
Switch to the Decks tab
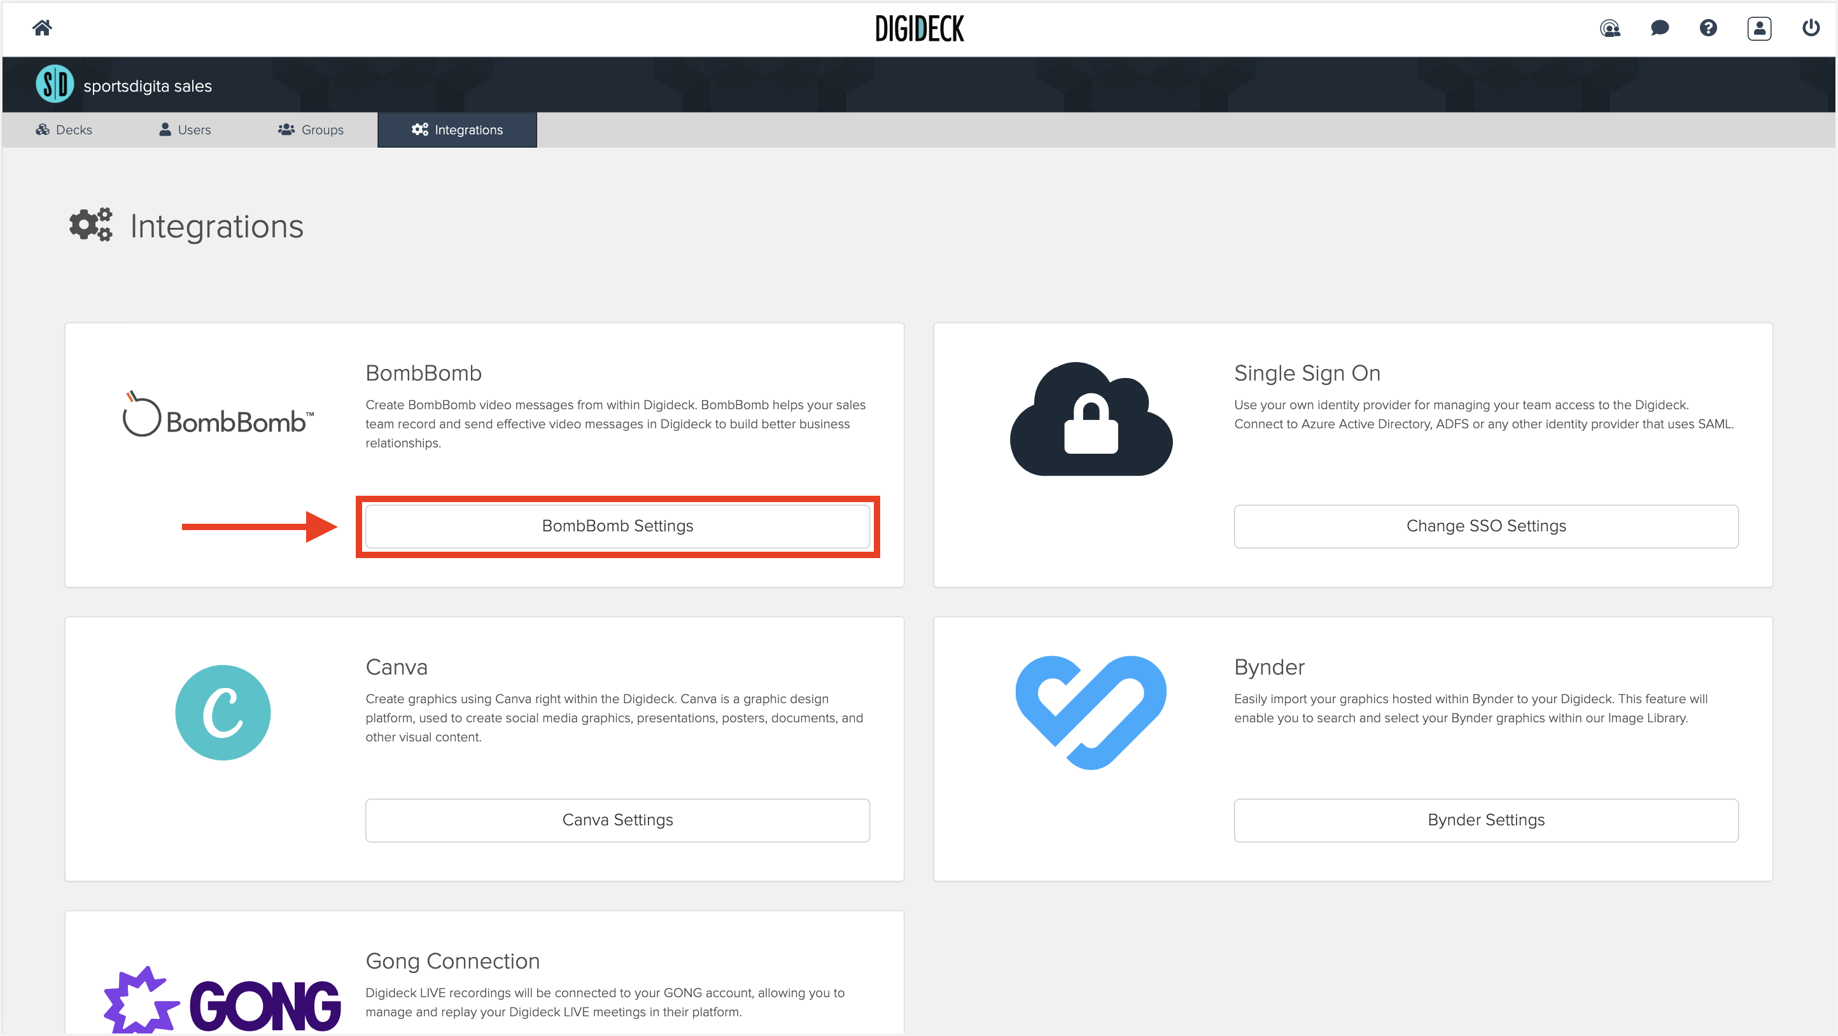coord(64,130)
